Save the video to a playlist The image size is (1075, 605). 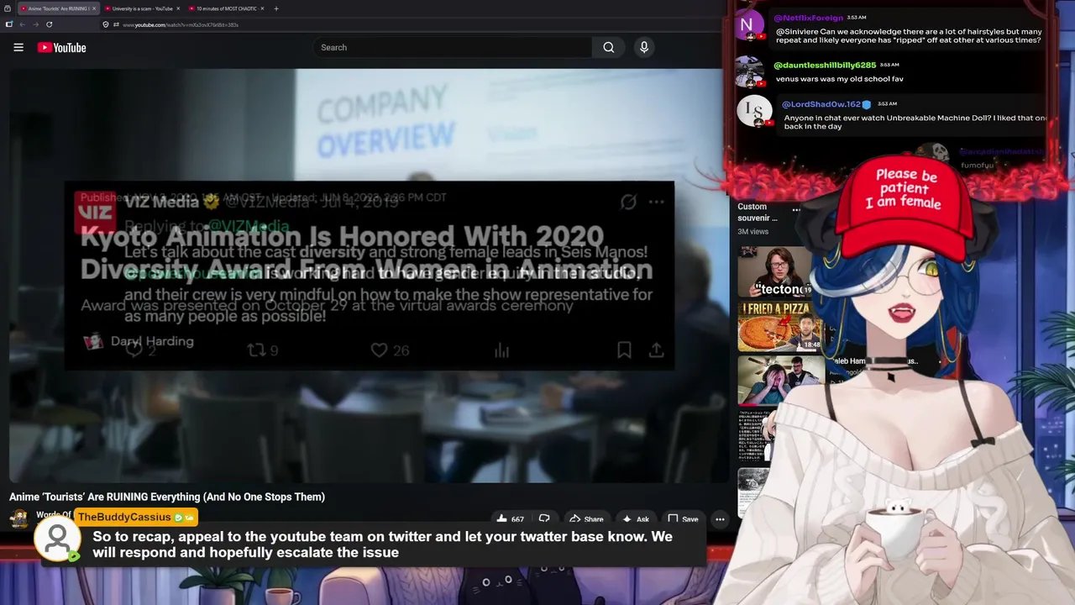pos(683,519)
